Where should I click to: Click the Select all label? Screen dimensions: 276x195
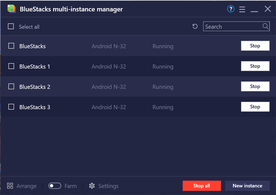pyautogui.click(x=29, y=27)
